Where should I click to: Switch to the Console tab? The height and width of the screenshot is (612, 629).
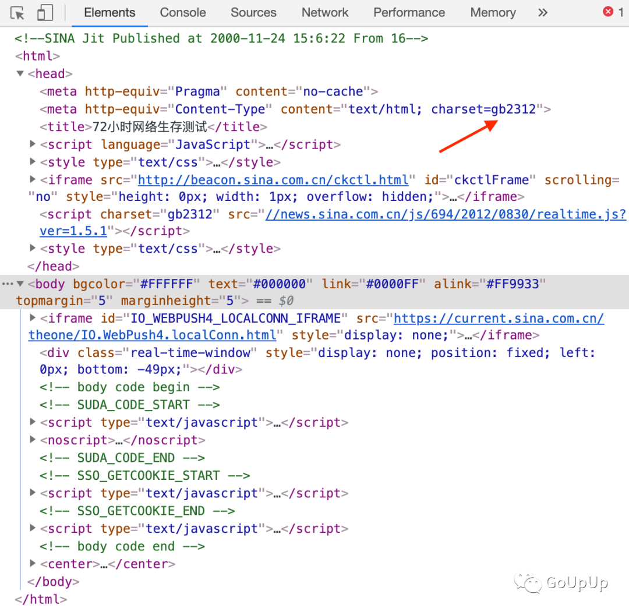(183, 13)
